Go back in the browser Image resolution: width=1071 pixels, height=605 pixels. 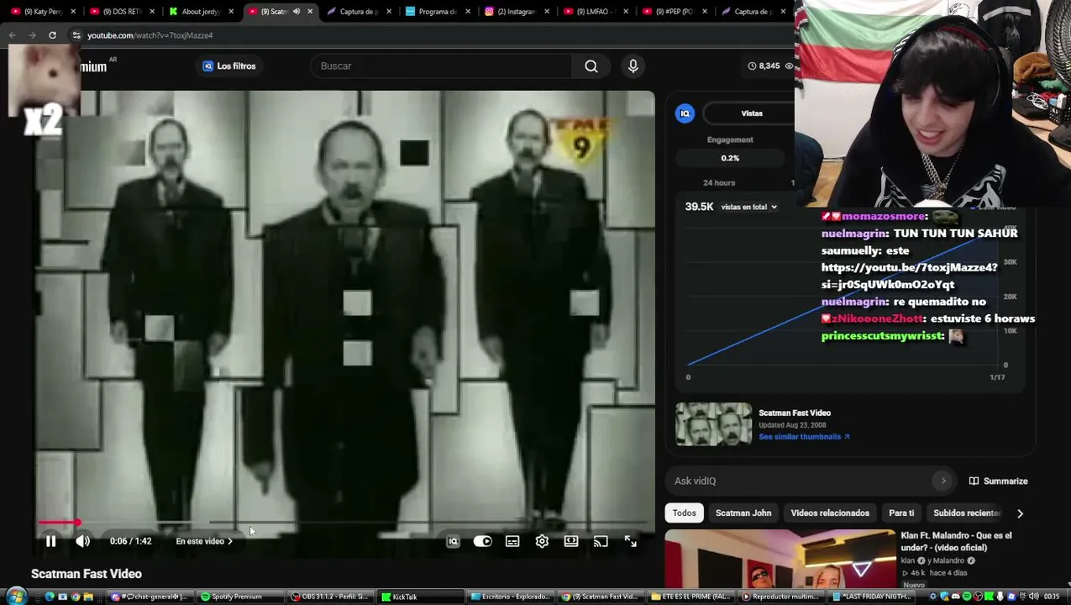click(x=12, y=35)
